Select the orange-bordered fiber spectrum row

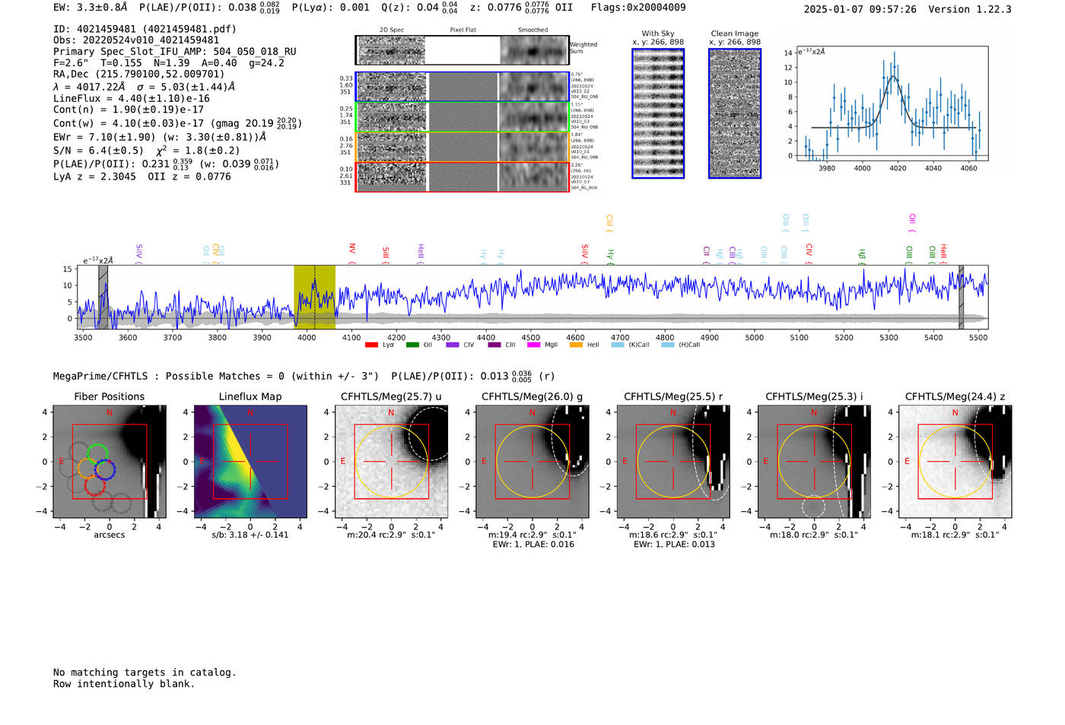[463, 147]
